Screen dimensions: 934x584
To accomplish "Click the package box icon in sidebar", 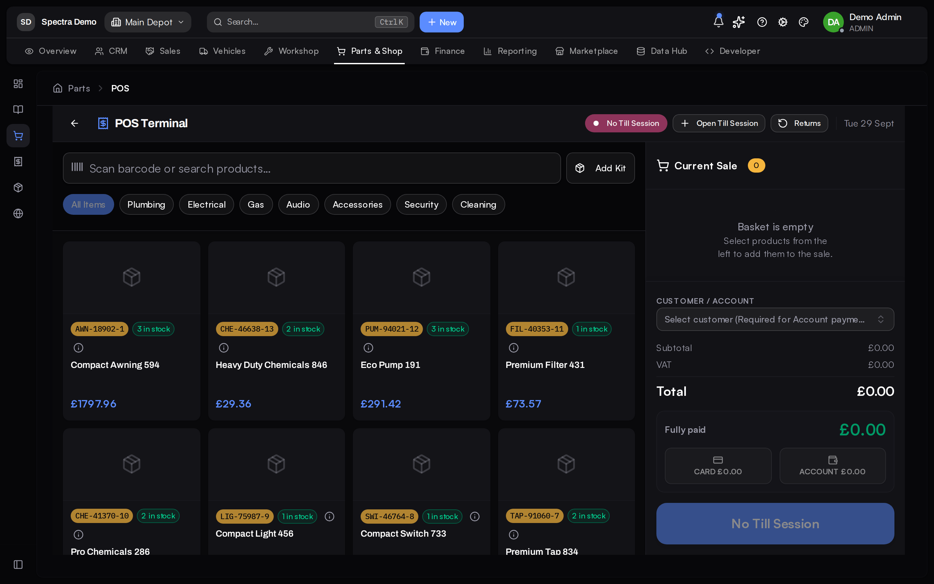I will [18, 188].
